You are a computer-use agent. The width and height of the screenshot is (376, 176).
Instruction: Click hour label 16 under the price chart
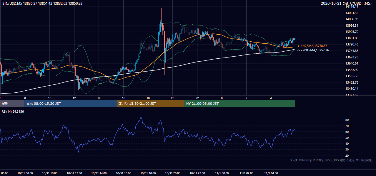point(124,98)
